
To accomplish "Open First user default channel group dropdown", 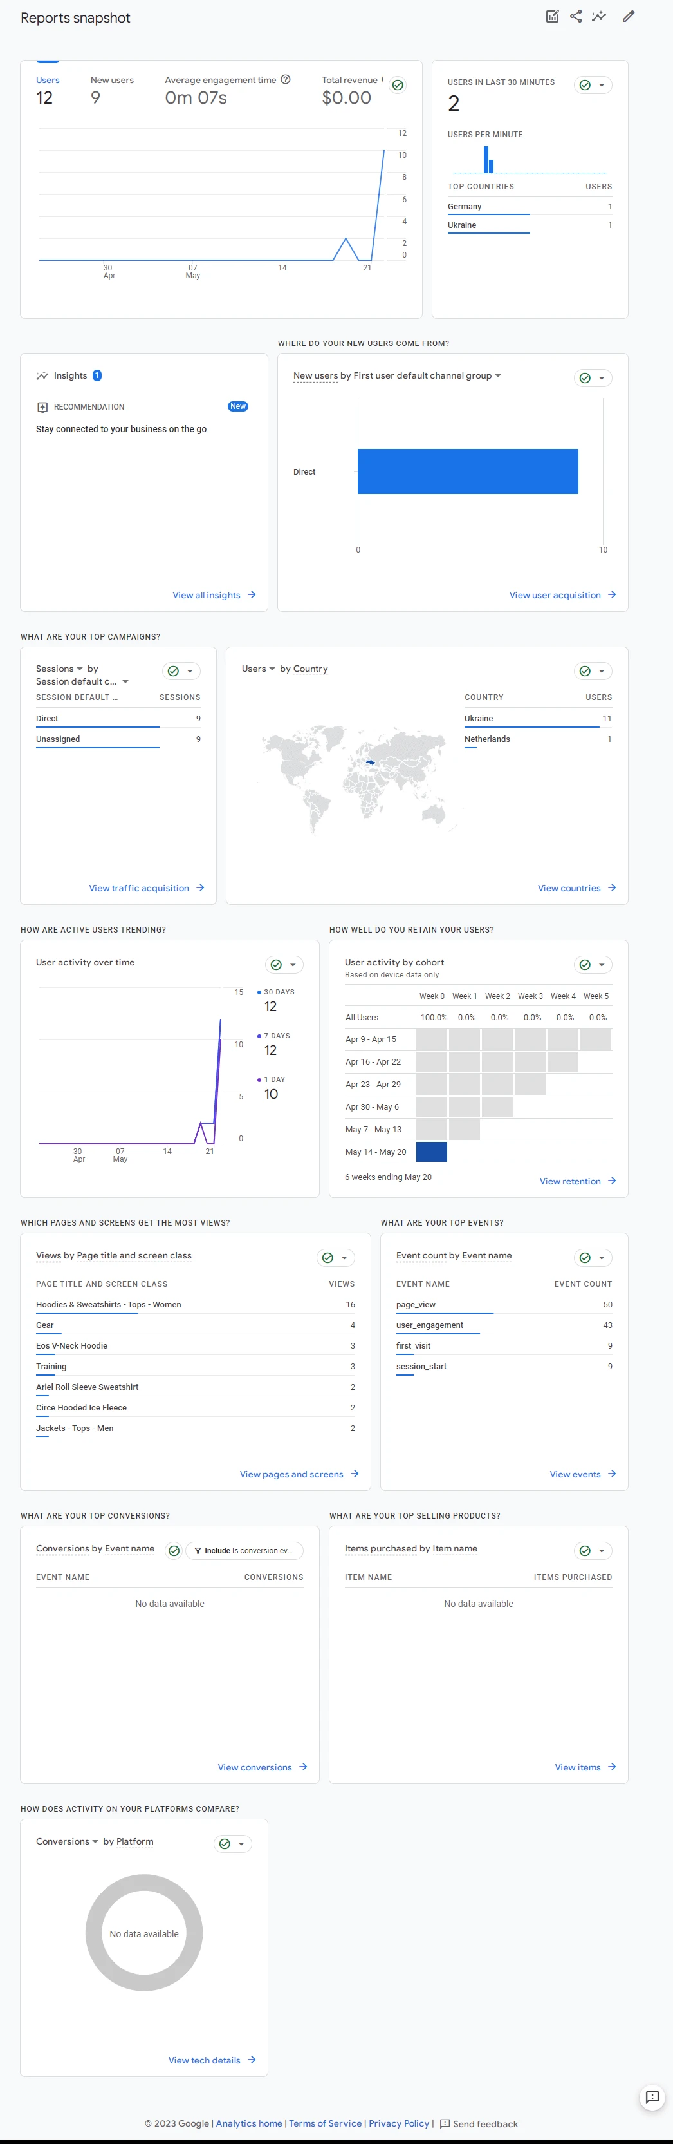I will pyautogui.click(x=497, y=375).
